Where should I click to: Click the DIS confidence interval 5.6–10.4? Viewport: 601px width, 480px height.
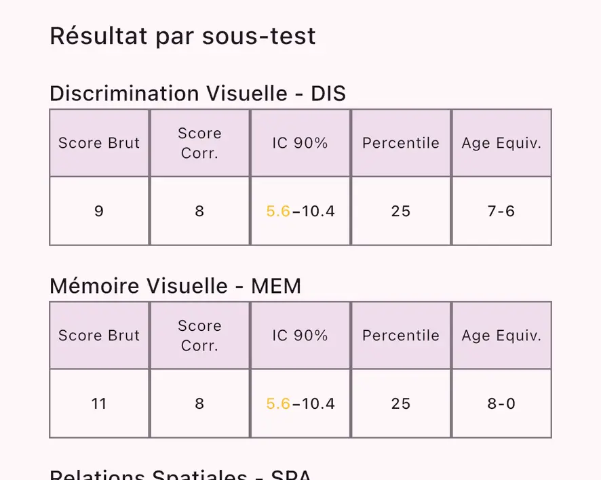[x=300, y=211]
